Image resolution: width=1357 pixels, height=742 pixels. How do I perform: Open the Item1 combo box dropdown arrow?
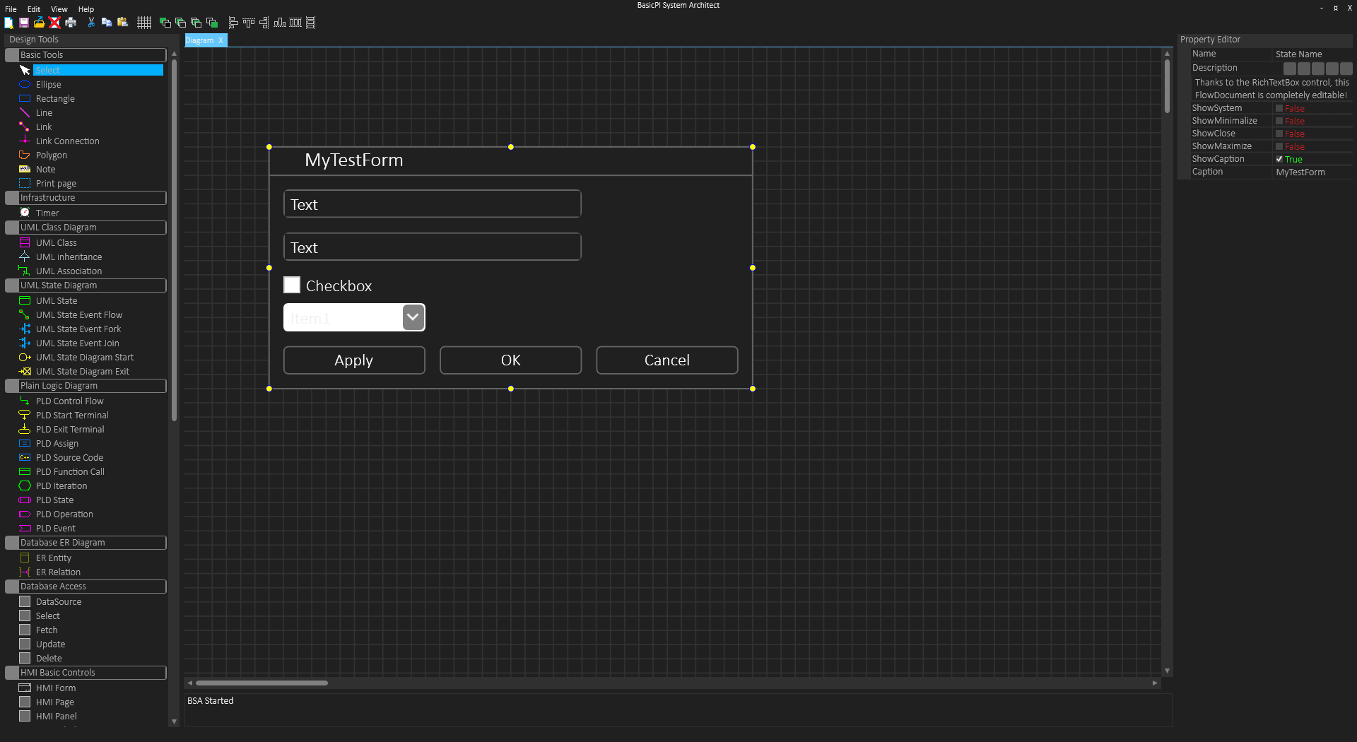point(413,317)
